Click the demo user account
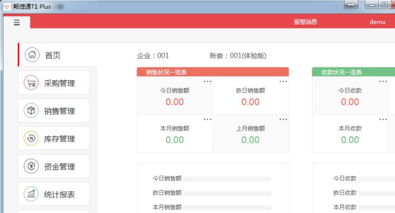This screenshot has height=213, width=395. [377, 22]
